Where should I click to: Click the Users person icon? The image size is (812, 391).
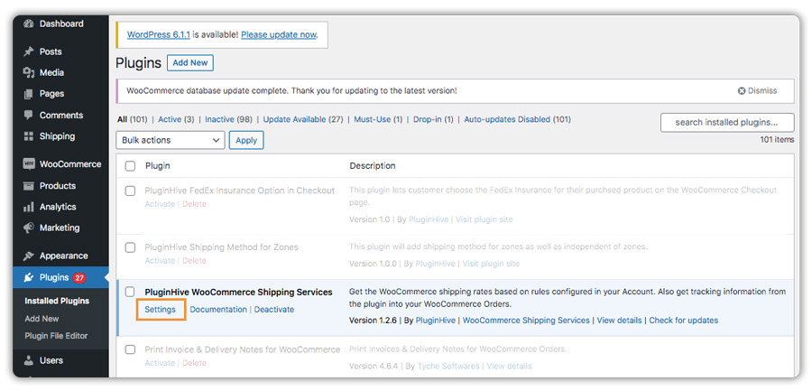coord(29,360)
